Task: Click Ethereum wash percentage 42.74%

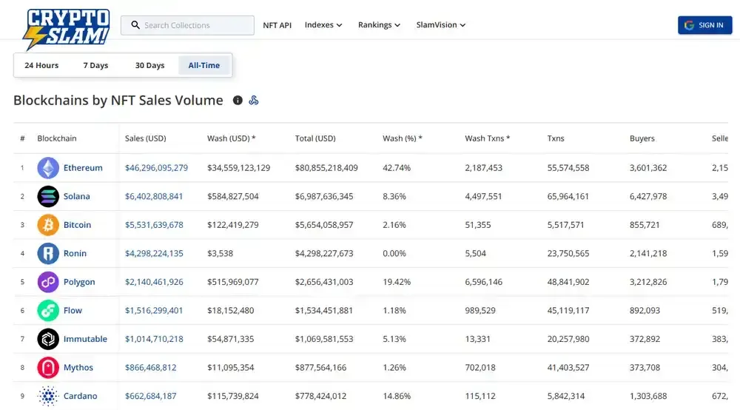Action: 397,168
